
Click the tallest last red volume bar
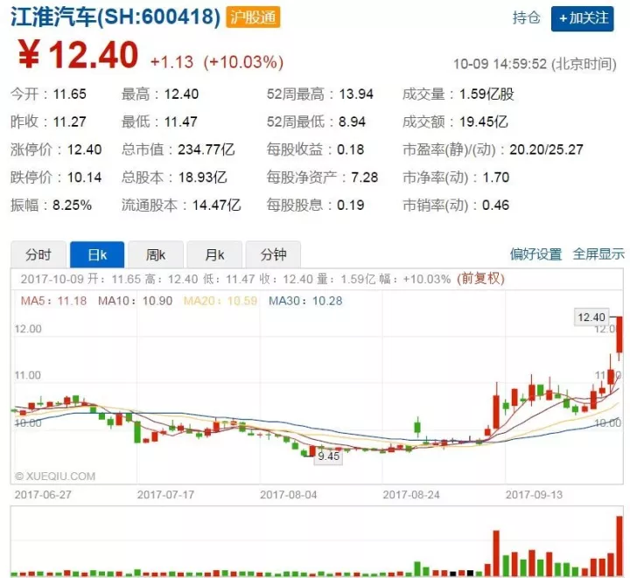619,547
